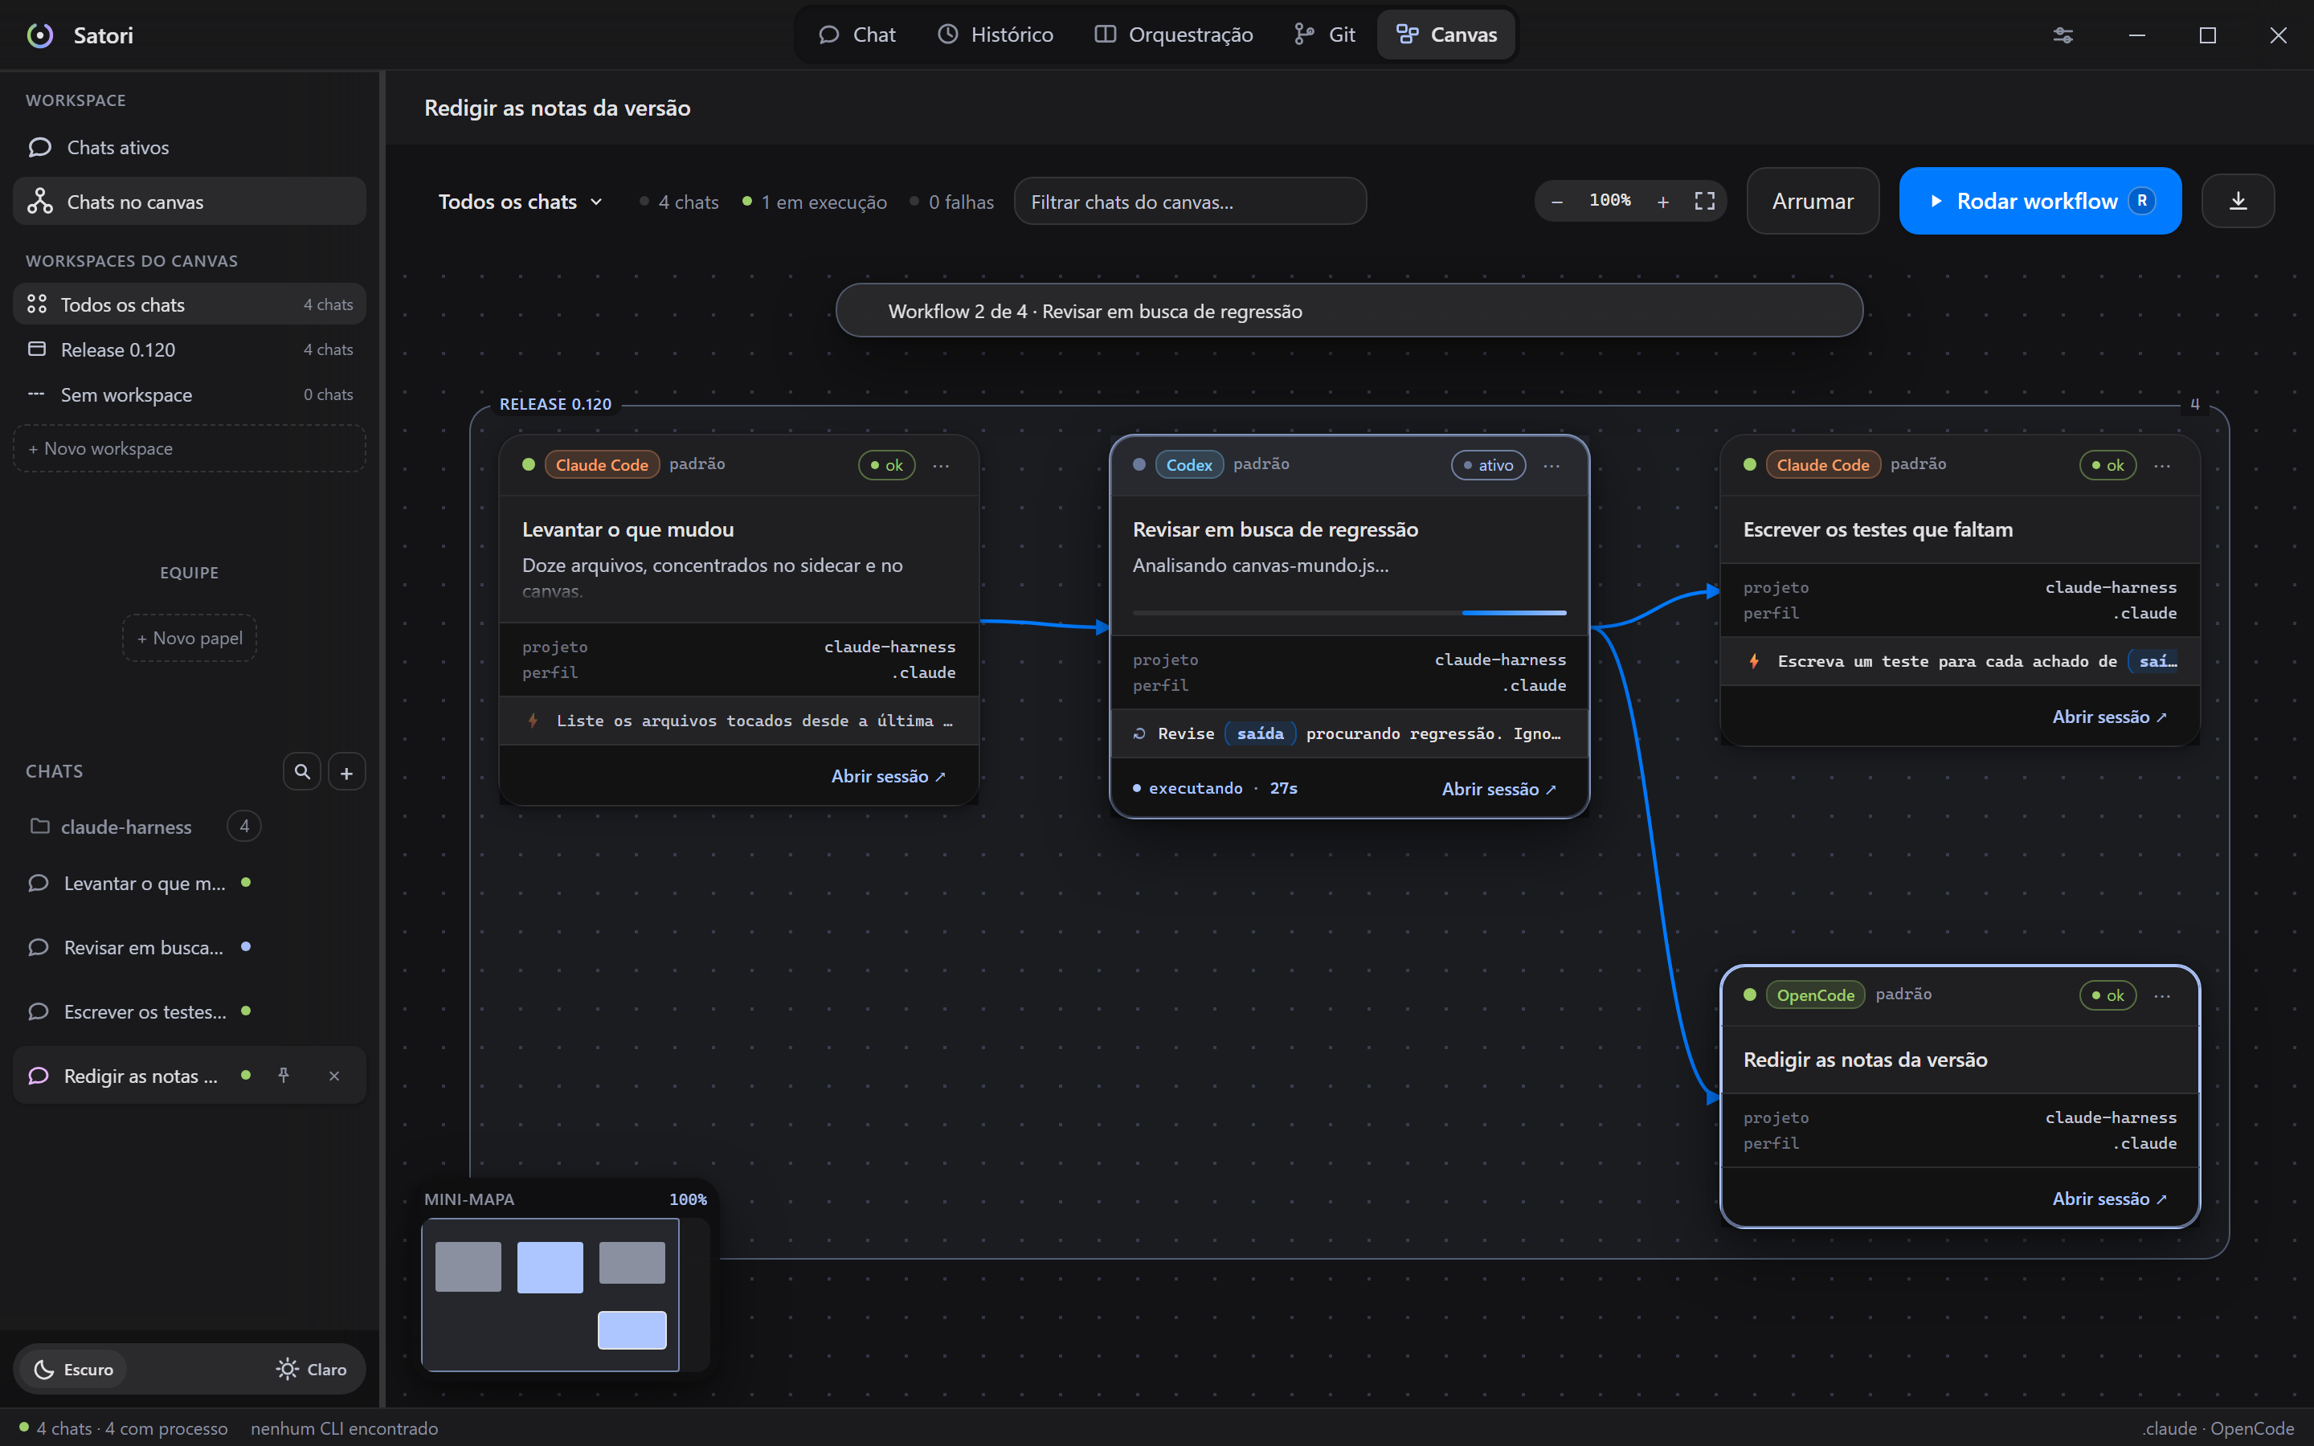Open more options on Levantar o que mudou card
Screen dimensions: 2314x1446
941,466
